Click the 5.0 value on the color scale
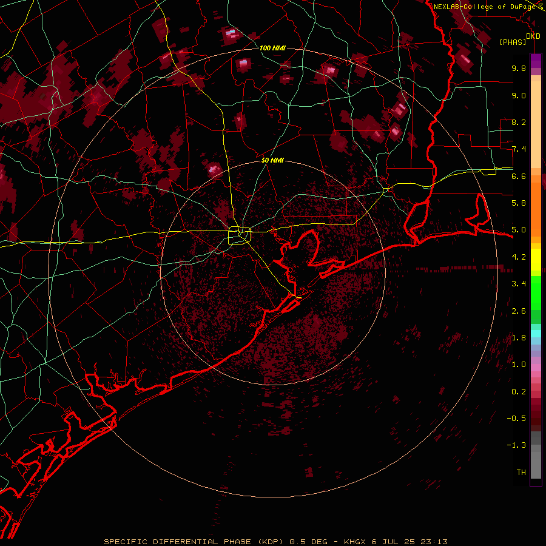 point(519,230)
